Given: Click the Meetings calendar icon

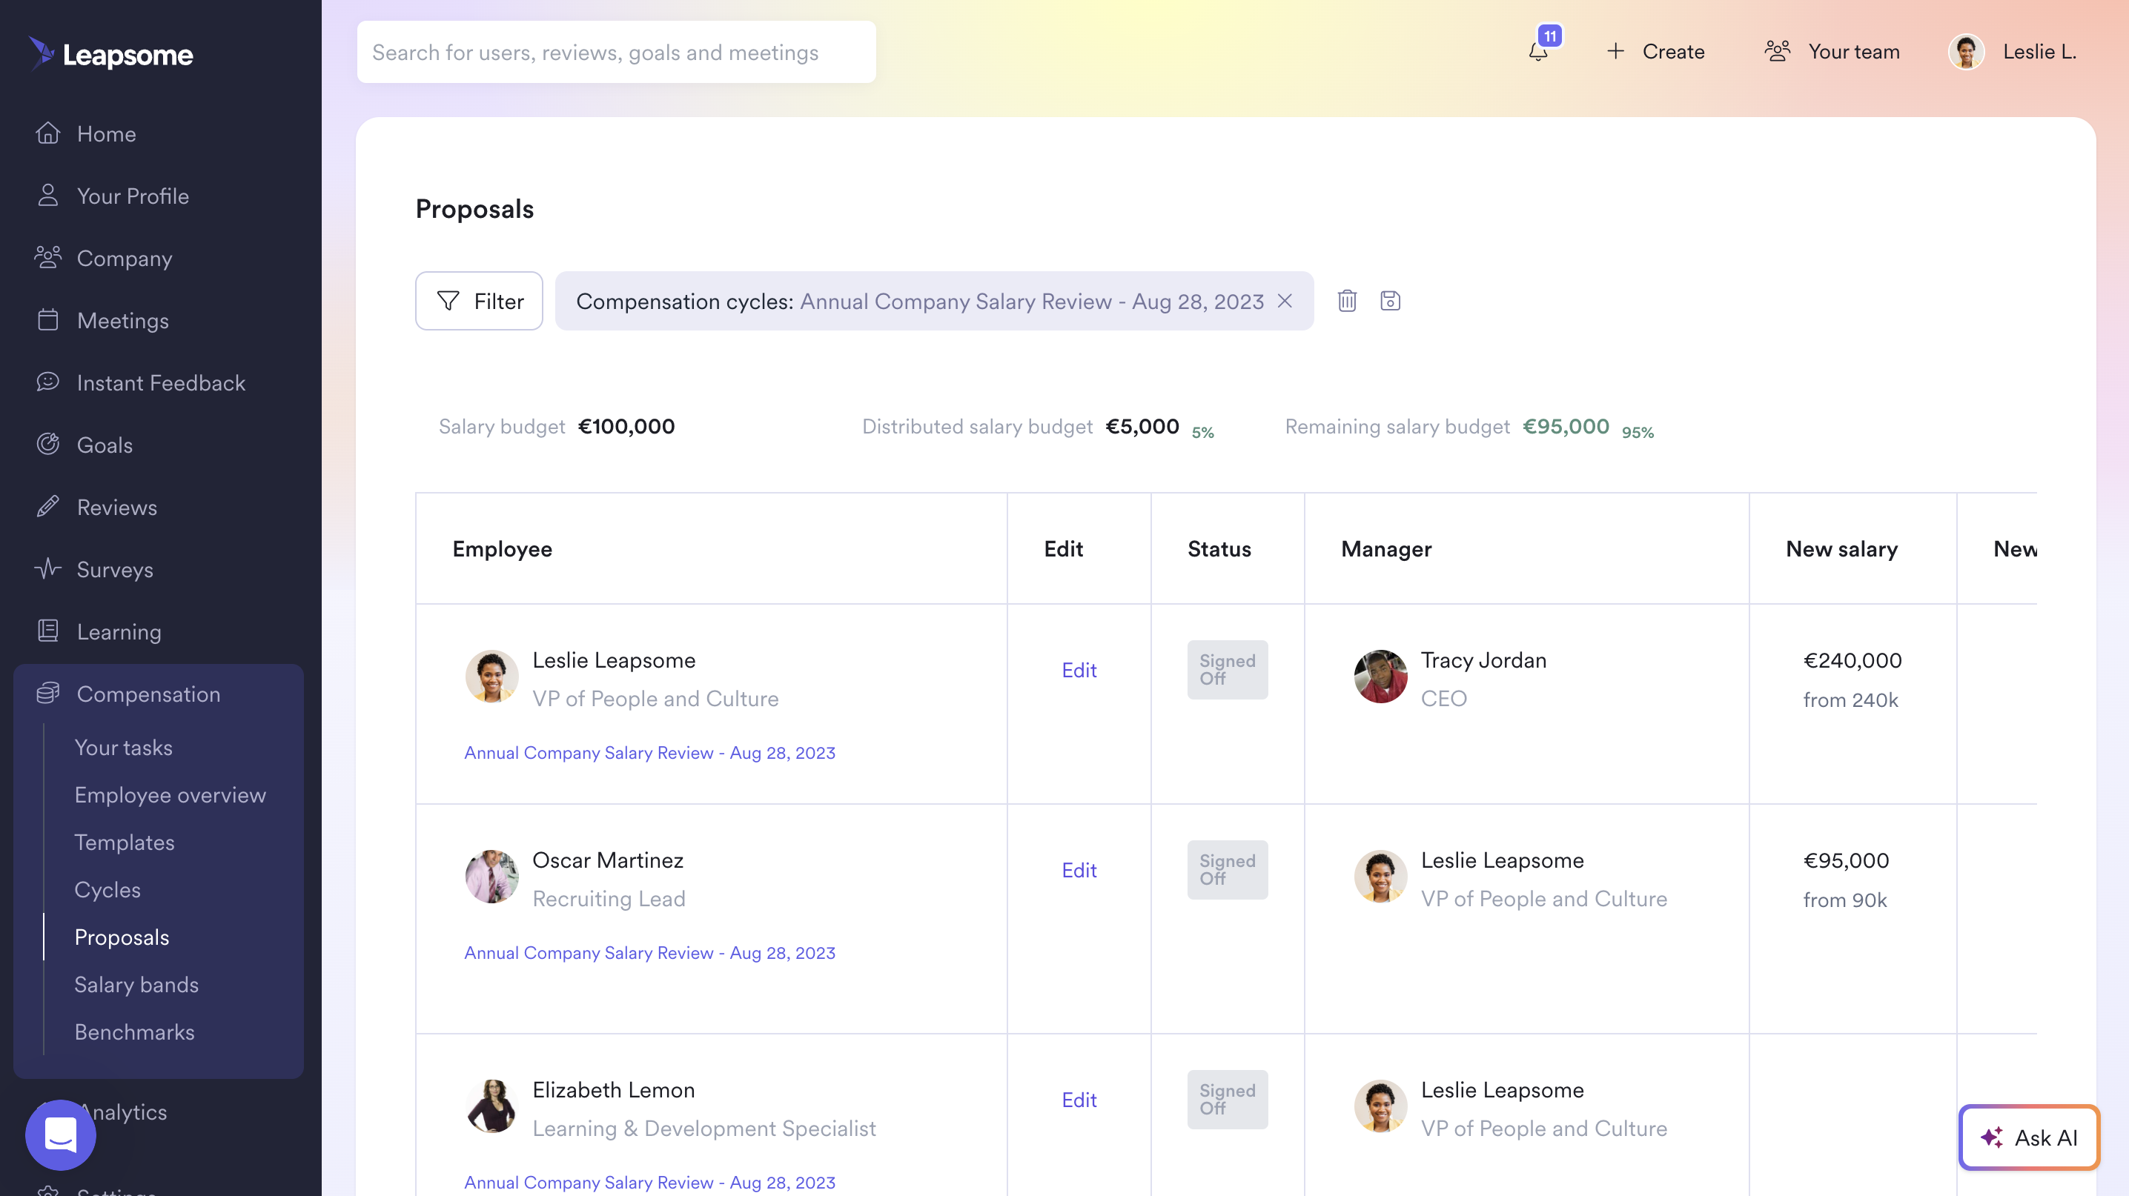Looking at the screenshot, I should click(48, 319).
